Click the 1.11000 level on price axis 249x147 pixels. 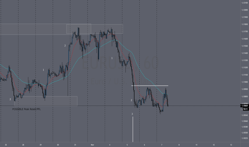pyautogui.click(x=244, y=82)
